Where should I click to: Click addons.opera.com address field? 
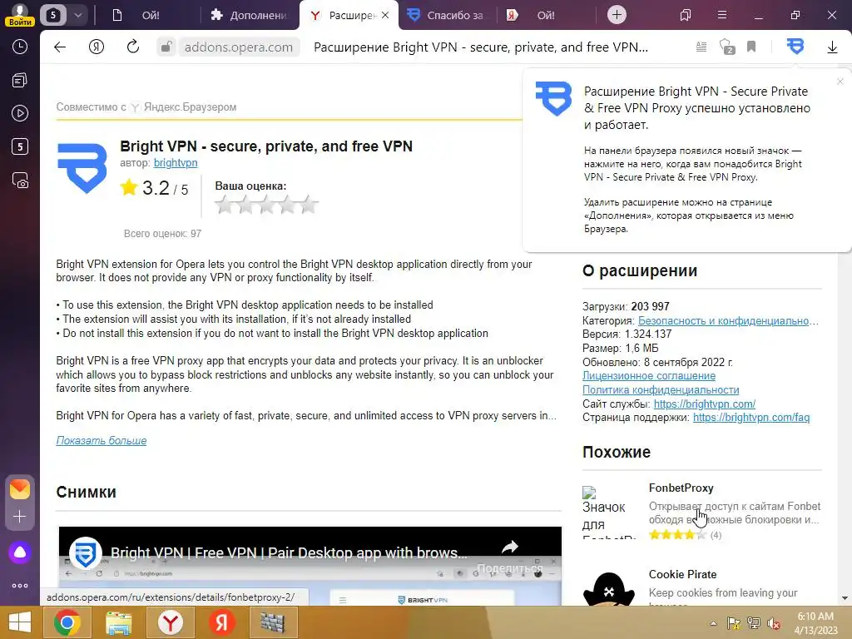point(239,47)
